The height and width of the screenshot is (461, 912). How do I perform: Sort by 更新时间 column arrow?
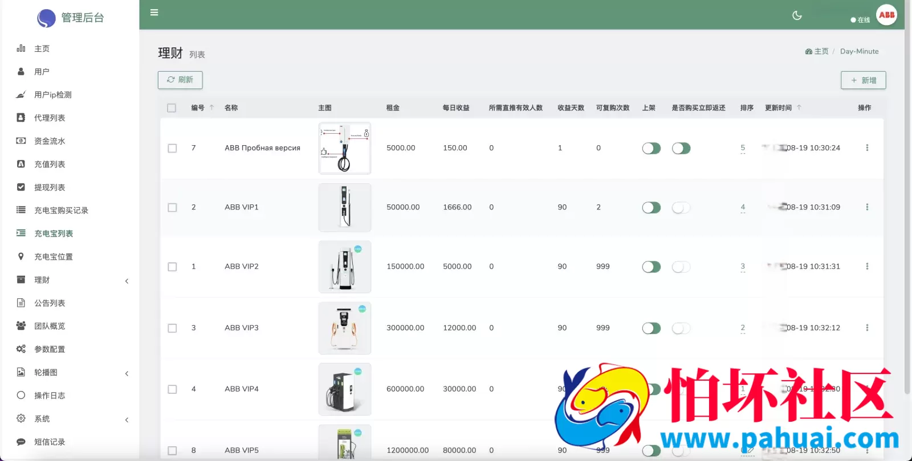[x=799, y=108]
